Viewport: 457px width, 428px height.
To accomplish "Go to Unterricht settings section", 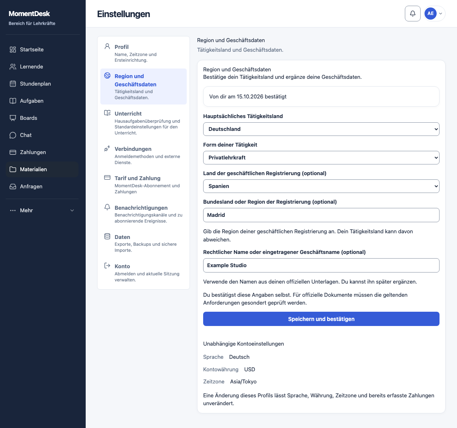I will [x=144, y=123].
